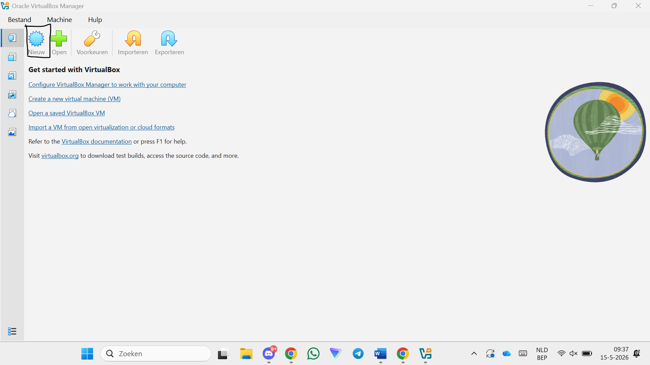Click the Windows Start button
650x365 pixels.
pyautogui.click(x=87, y=353)
